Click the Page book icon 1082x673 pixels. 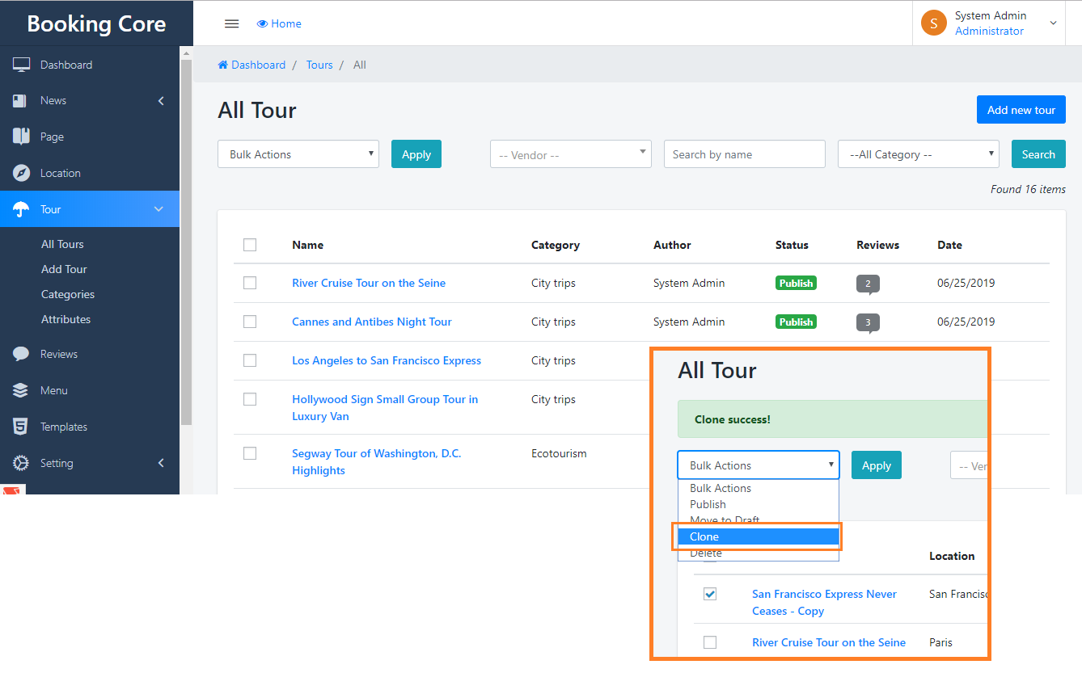coord(21,137)
